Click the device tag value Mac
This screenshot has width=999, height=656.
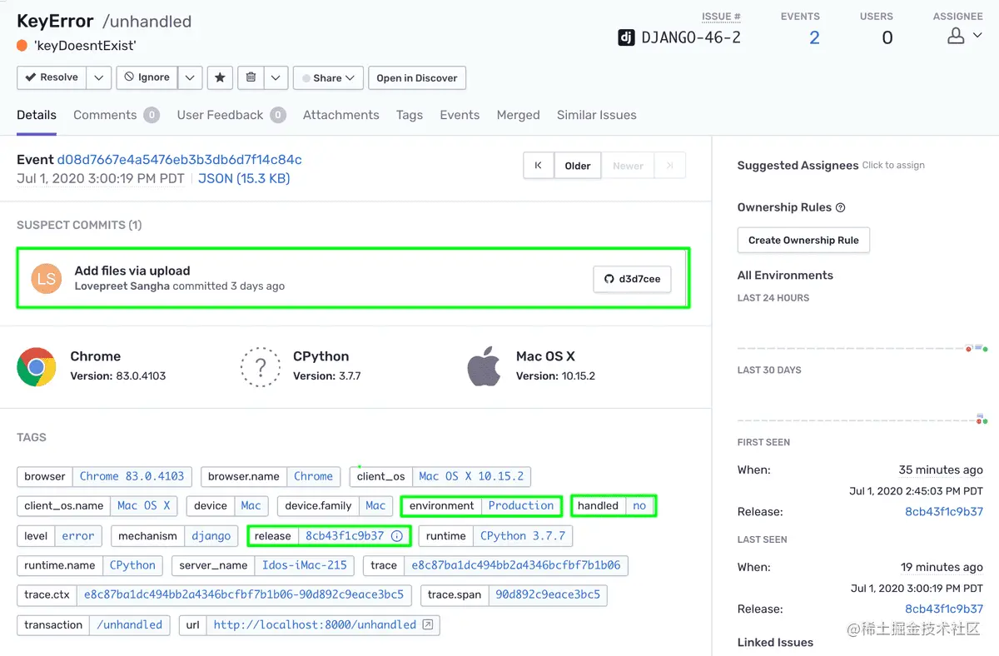tap(251, 505)
